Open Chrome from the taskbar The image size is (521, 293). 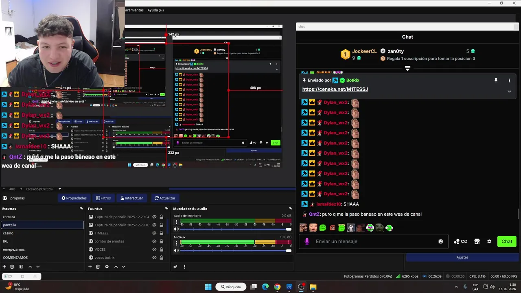click(x=277, y=287)
